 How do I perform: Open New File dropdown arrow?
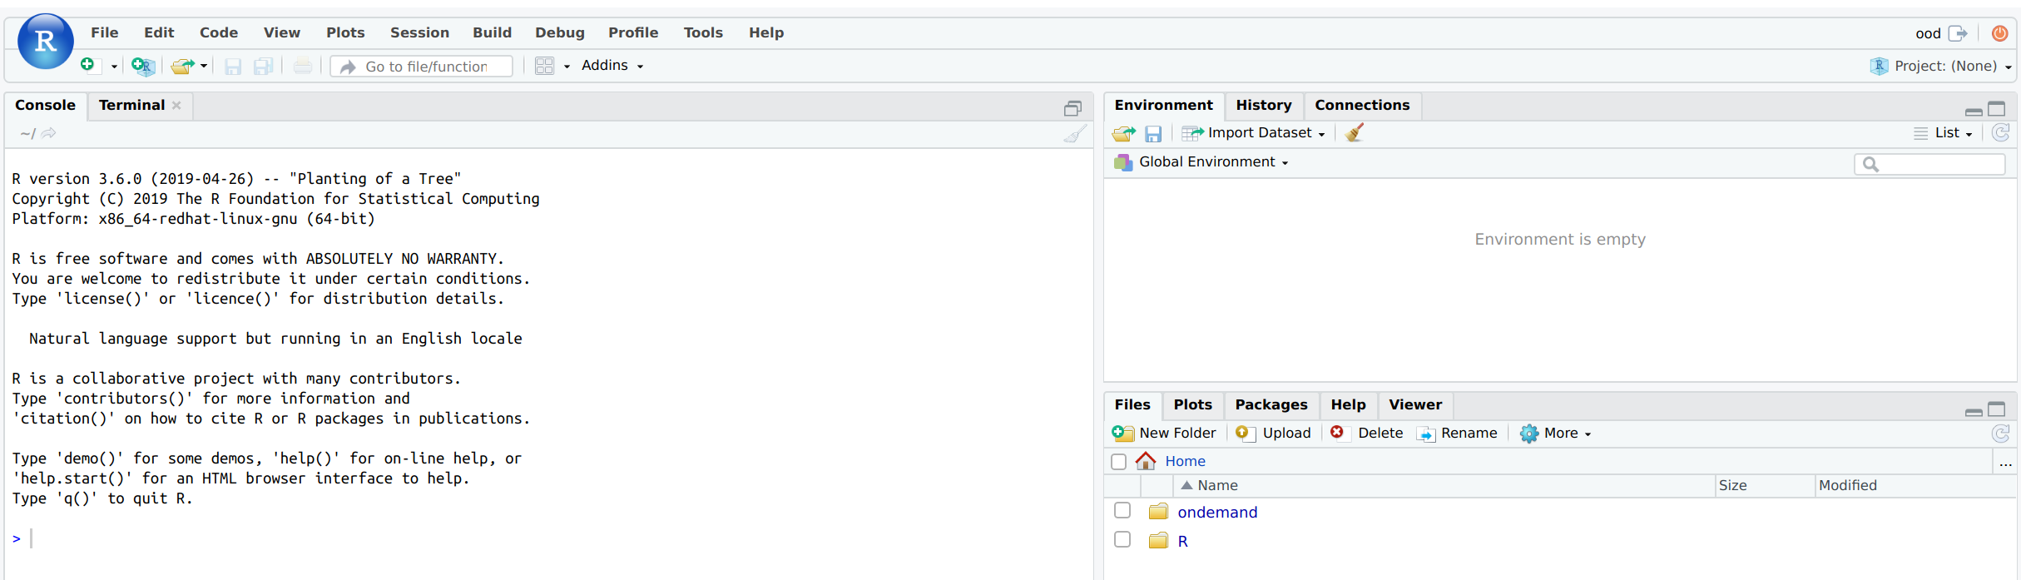[114, 67]
